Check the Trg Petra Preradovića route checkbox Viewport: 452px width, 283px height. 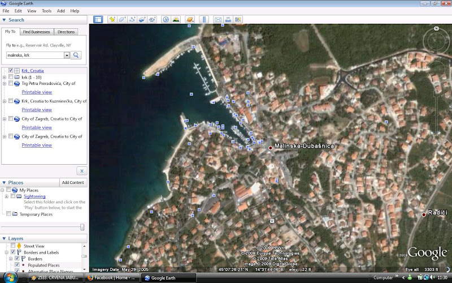click(x=11, y=83)
